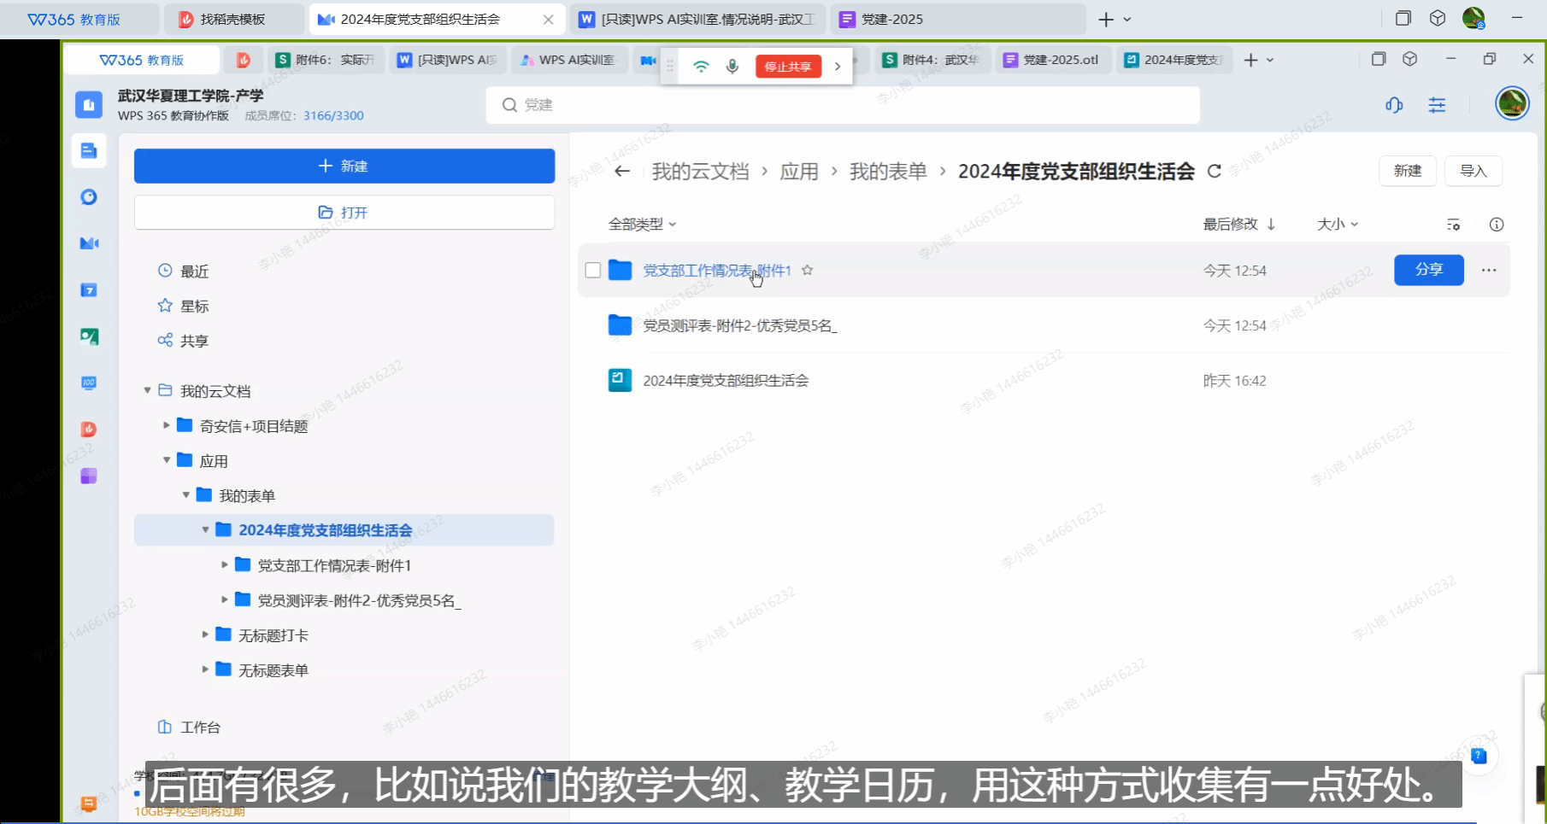Tick the checkbox for 党支部工作情况表-附件1
Viewport: 1547px width, 824px height.
(x=593, y=271)
